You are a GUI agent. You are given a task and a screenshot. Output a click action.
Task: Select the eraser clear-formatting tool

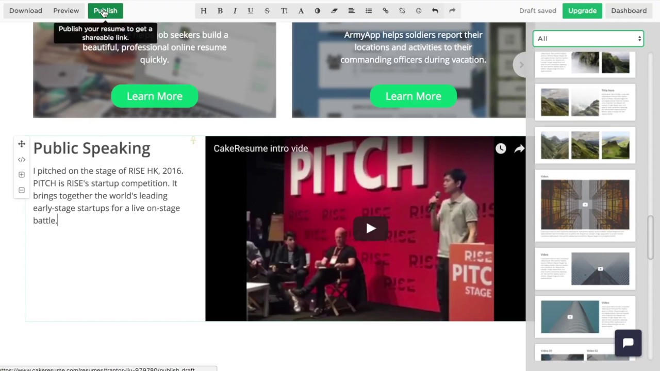pos(334,11)
